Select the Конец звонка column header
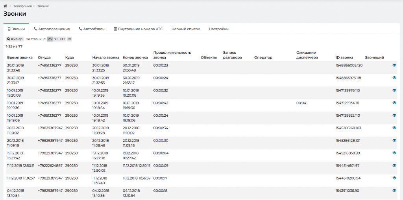Viewport: 403px width, 200px height. (x=135, y=57)
